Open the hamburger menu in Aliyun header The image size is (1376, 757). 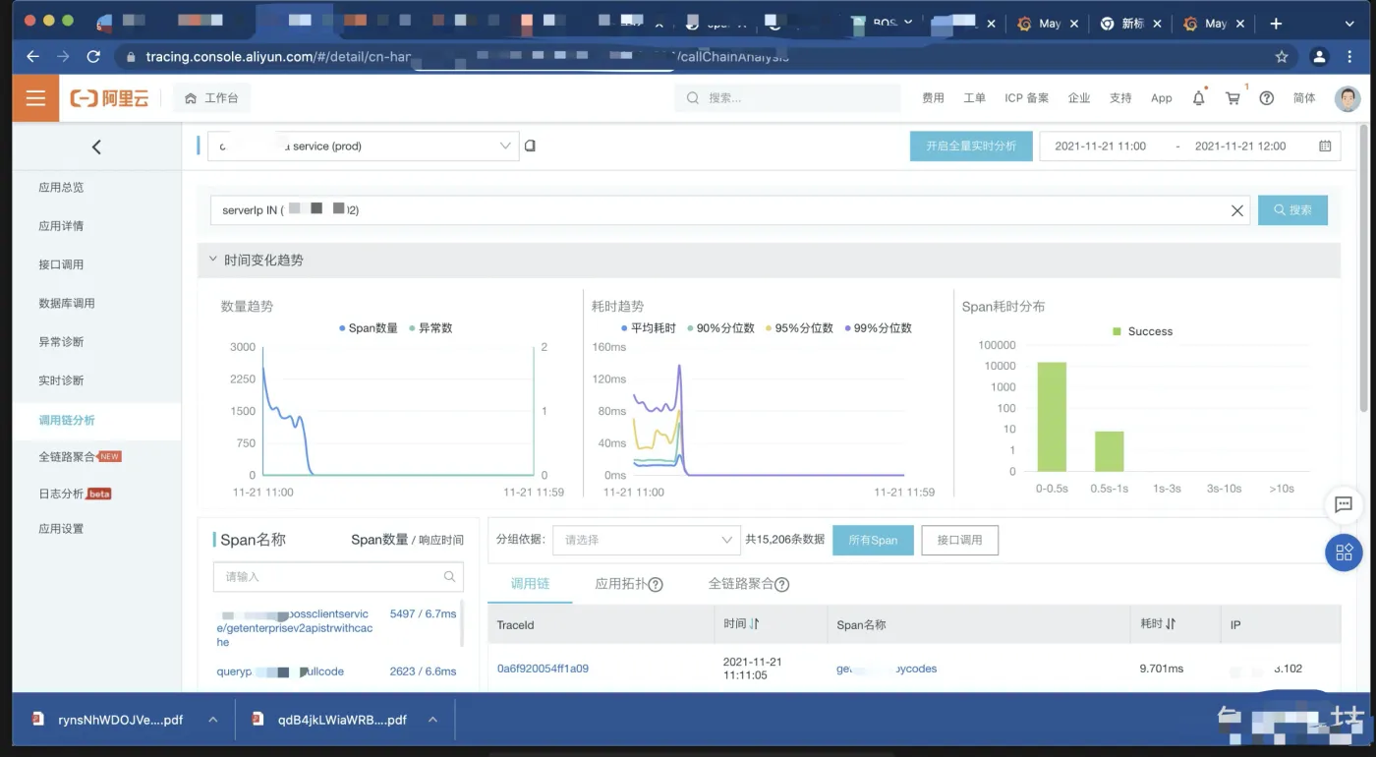pyautogui.click(x=36, y=98)
